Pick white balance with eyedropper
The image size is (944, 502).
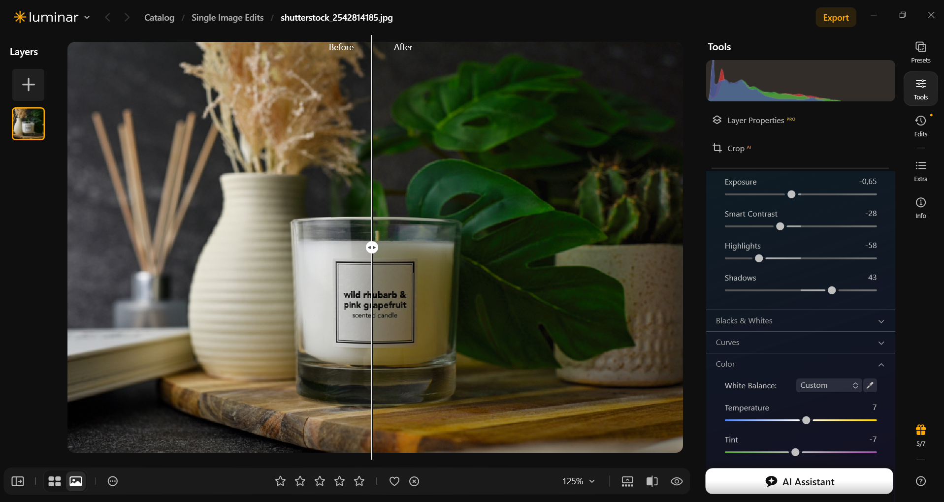click(x=870, y=385)
